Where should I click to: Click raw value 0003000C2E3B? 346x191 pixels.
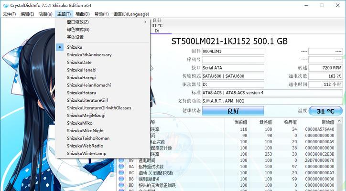(x=320, y=154)
